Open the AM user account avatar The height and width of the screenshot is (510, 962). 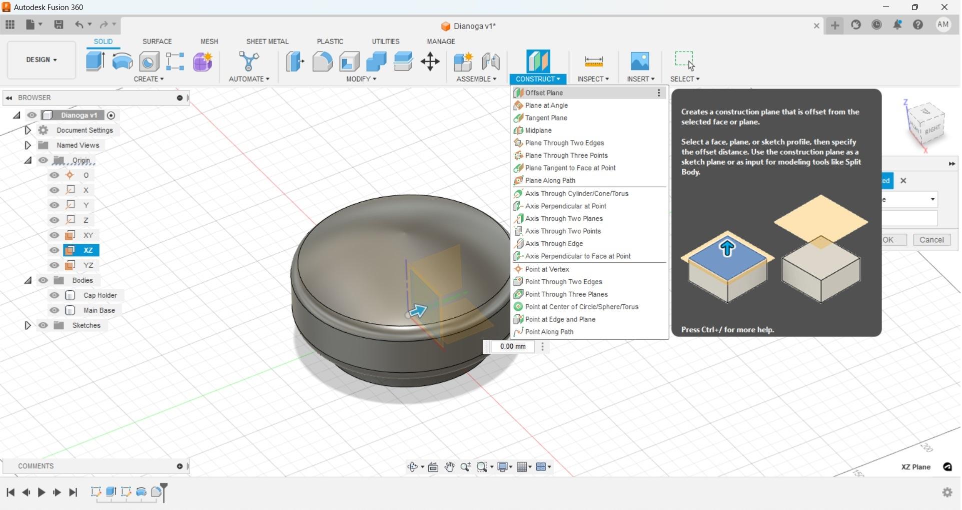[943, 25]
